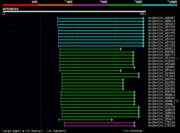
Task: Select the UniRef100_Q19A94 label
Action: [161, 73]
